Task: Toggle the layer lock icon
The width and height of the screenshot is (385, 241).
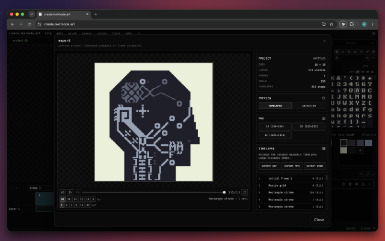Action: (x=363, y=184)
